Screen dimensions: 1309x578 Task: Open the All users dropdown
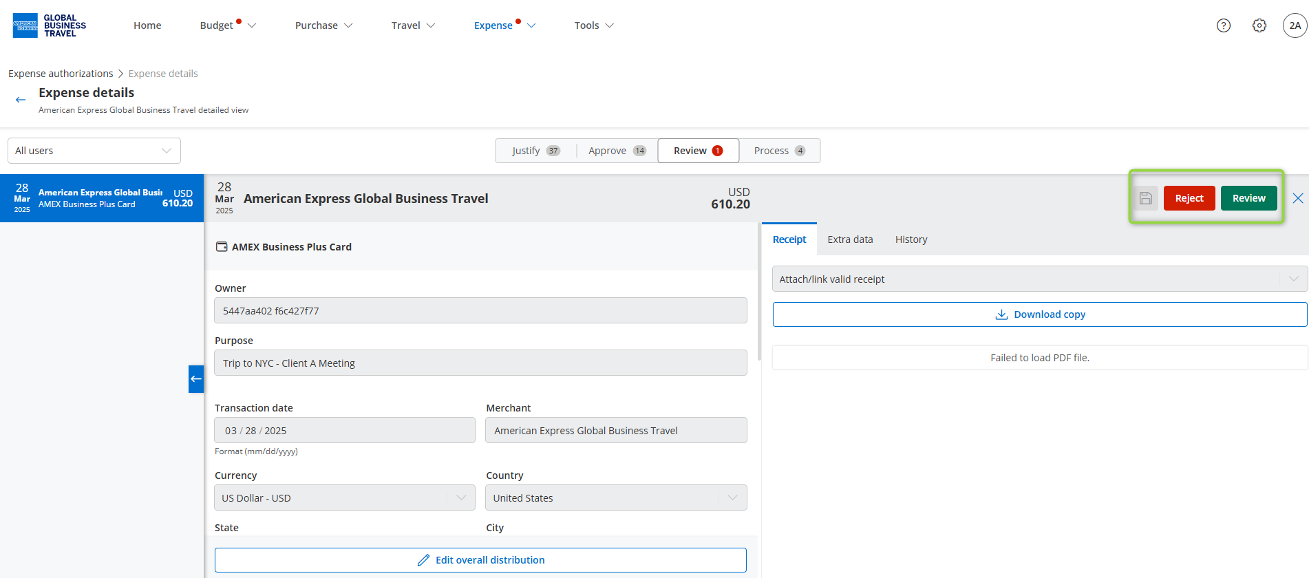[94, 151]
